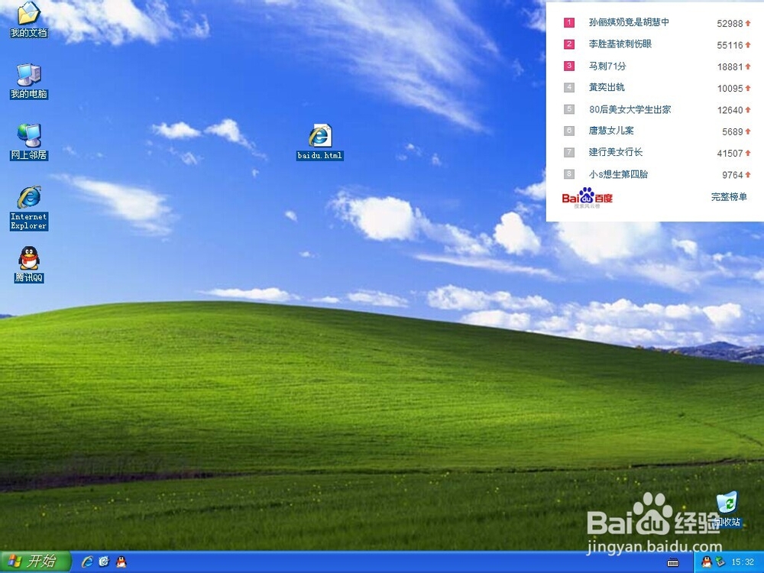Open the 开始 start menu
Screen dimensions: 764x573
(x=34, y=562)
